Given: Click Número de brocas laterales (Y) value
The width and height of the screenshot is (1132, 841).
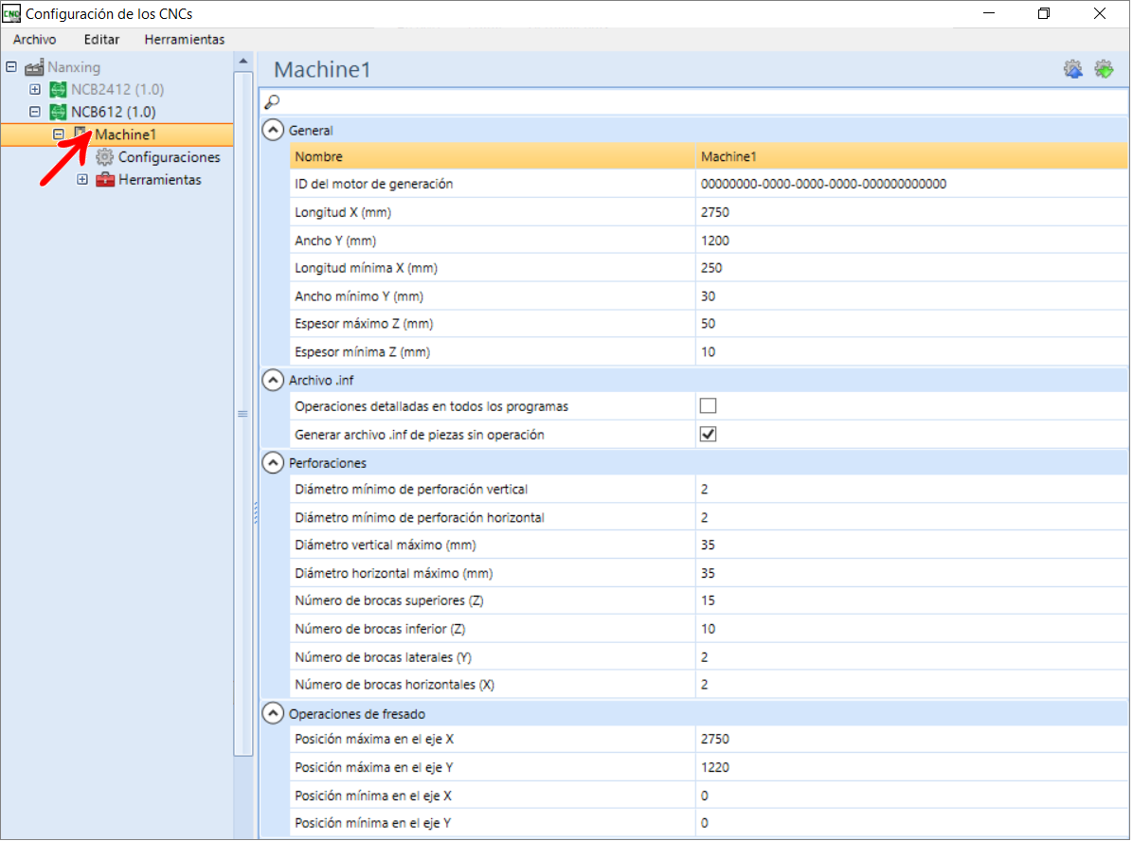Looking at the screenshot, I should pos(911,657).
